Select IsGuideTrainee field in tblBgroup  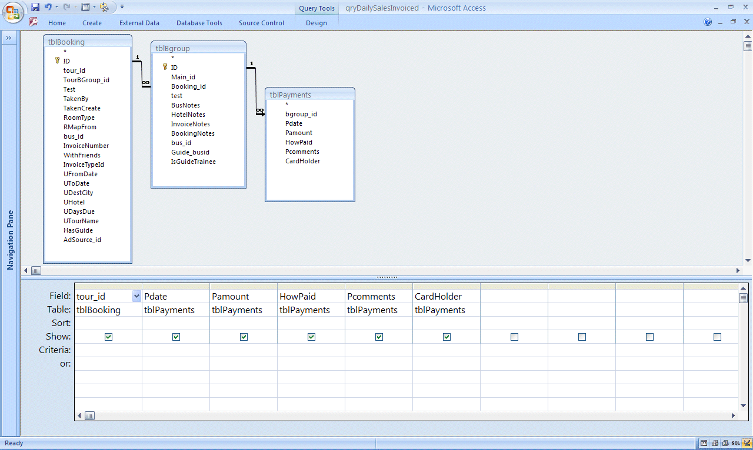193,162
